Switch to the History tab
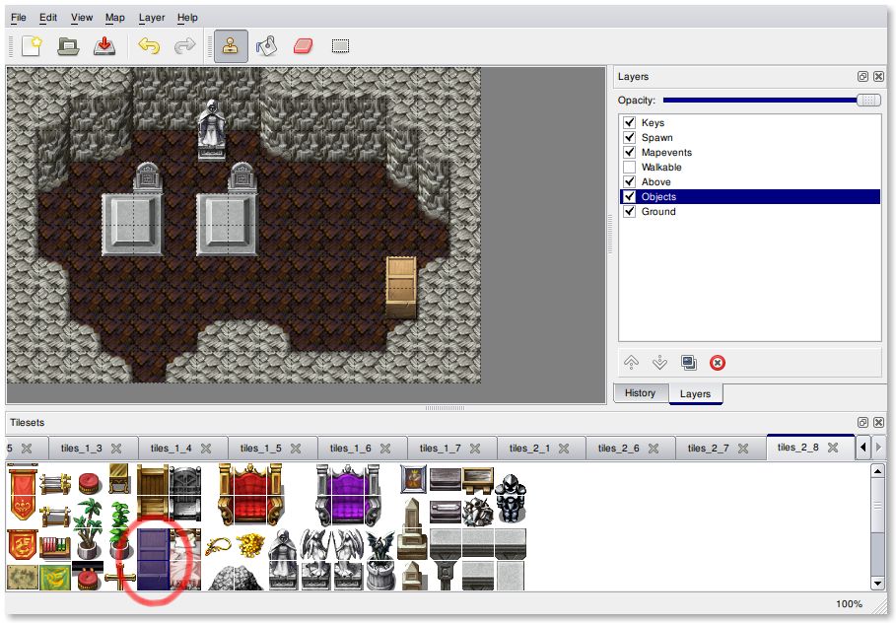This screenshot has height=623, width=896. (640, 393)
